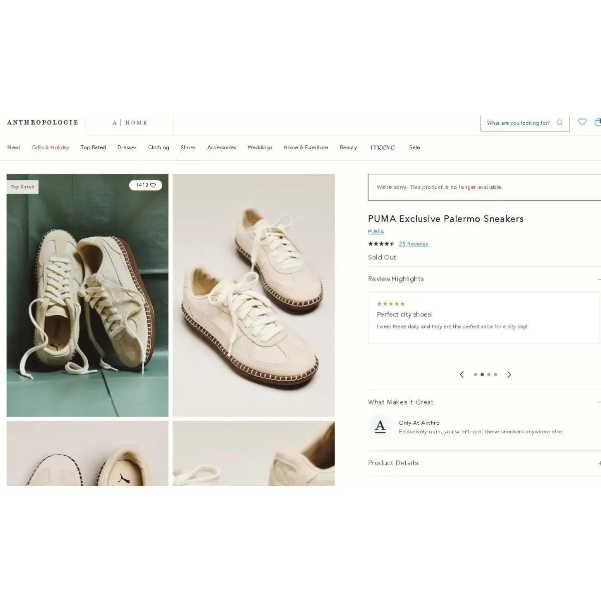Open the Maeve brand logo menu item
Screen dimensions: 601x601
pyautogui.click(x=383, y=147)
